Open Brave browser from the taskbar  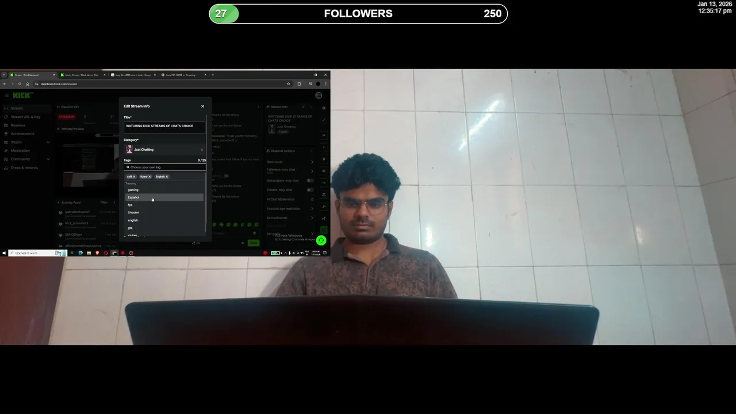(97, 253)
